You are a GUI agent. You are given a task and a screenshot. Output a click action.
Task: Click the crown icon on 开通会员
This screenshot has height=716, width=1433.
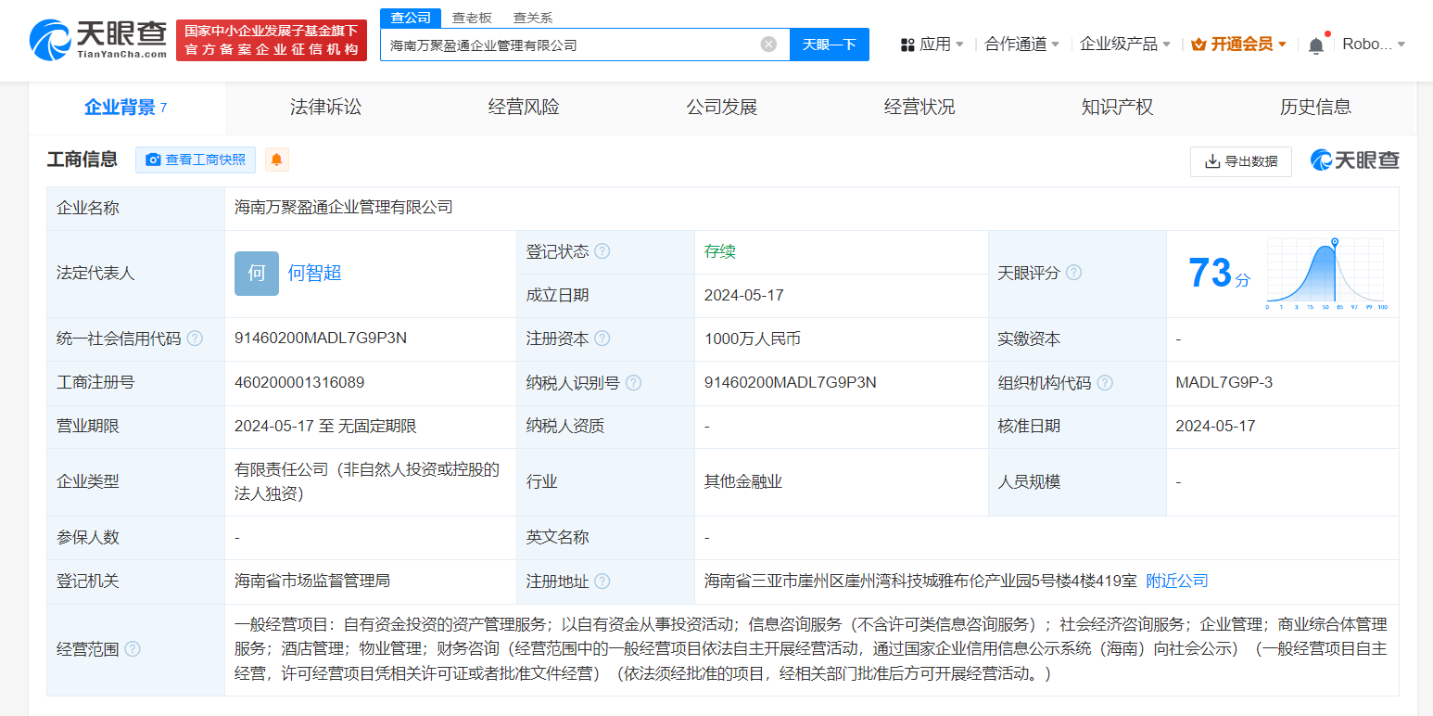tap(1197, 43)
